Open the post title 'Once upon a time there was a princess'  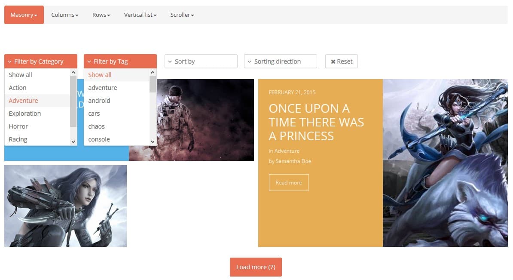click(x=316, y=122)
